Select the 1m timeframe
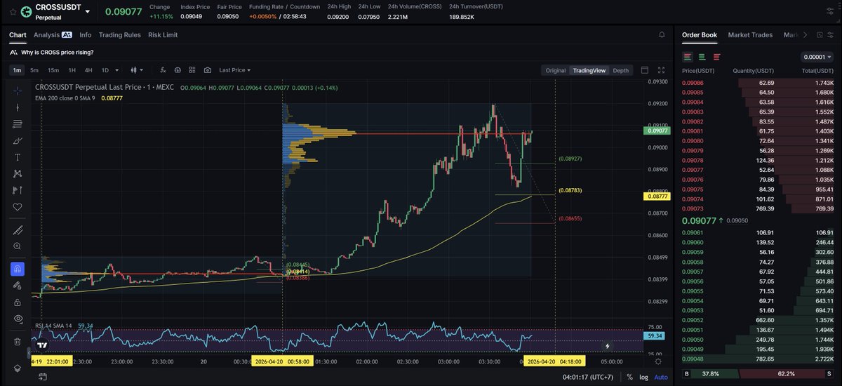842x386 pixels. pos(17,70)
